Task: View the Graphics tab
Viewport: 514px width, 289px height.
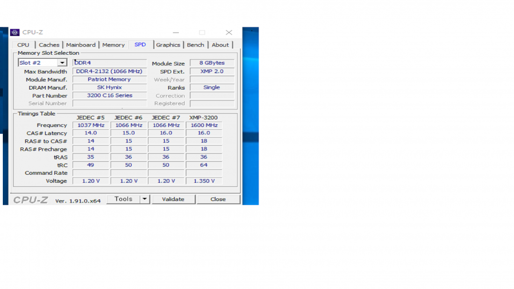Action: tap(168, 45)
